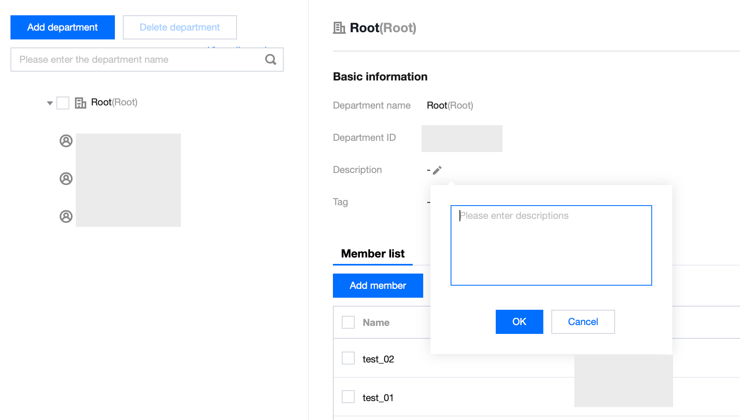Toggle the Root department checkbox

click(63, 103)
